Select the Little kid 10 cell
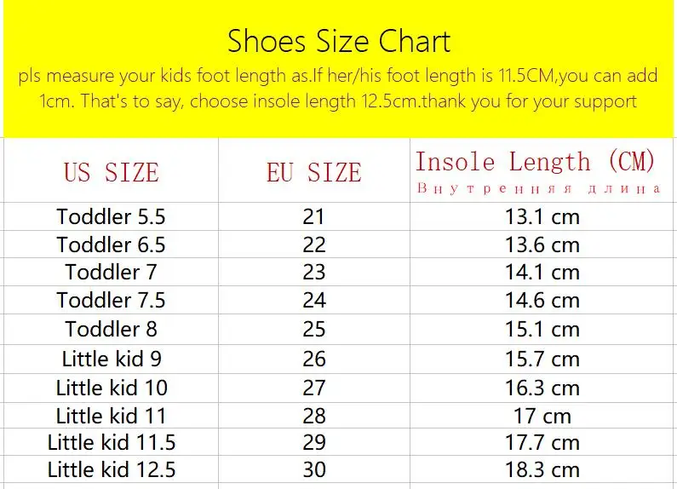 [x=112, y=388]
